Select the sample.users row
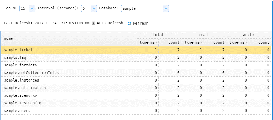The image size is (273, 120). (135, 111)
